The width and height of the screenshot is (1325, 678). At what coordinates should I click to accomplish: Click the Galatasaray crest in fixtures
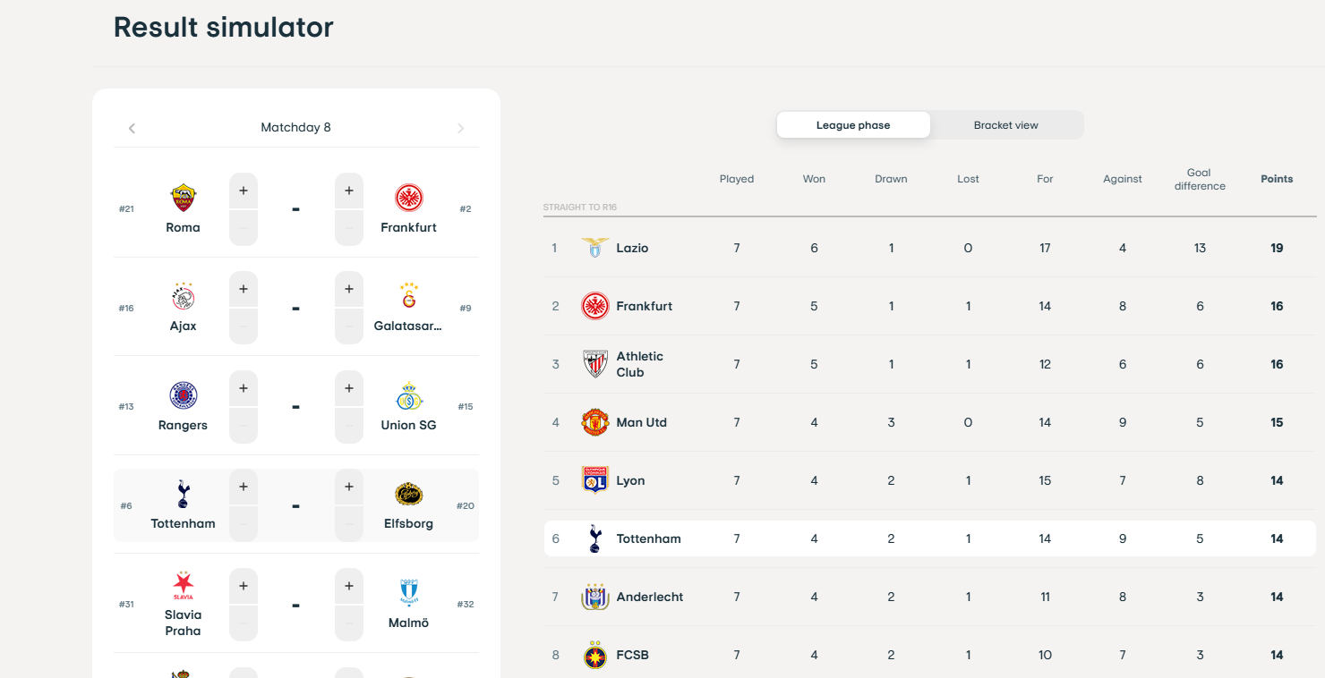point(408,296)
